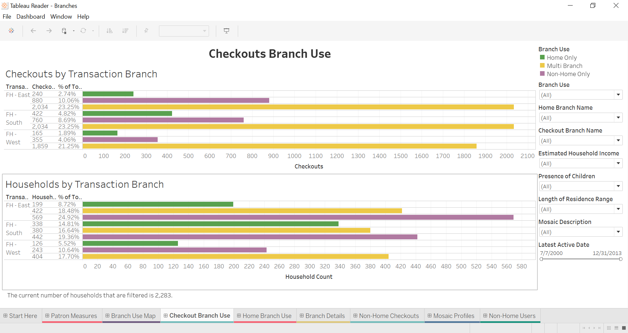The width and height of the screenshot is (628, 333).
Task: Select the Checkout Branch Use tab
Action: (x=197, y=316)
